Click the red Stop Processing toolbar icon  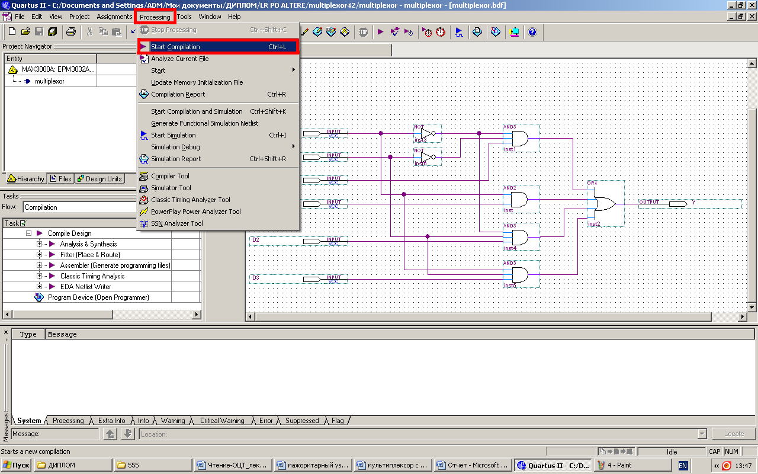pos(363,32)
